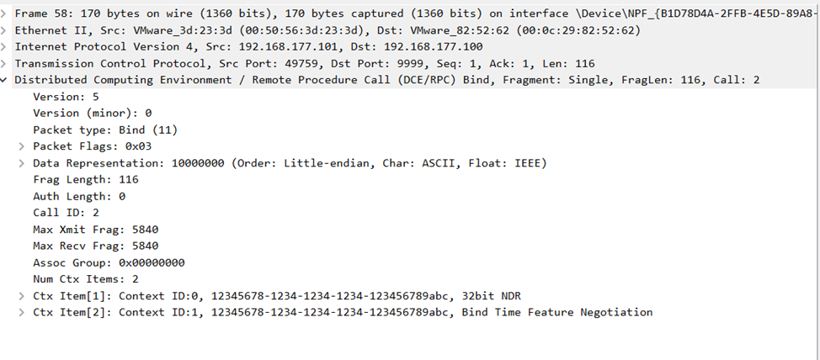This screenshot has height=360, width=820.
Task: Expand the Data Representation field
Action: pos(22,163)
